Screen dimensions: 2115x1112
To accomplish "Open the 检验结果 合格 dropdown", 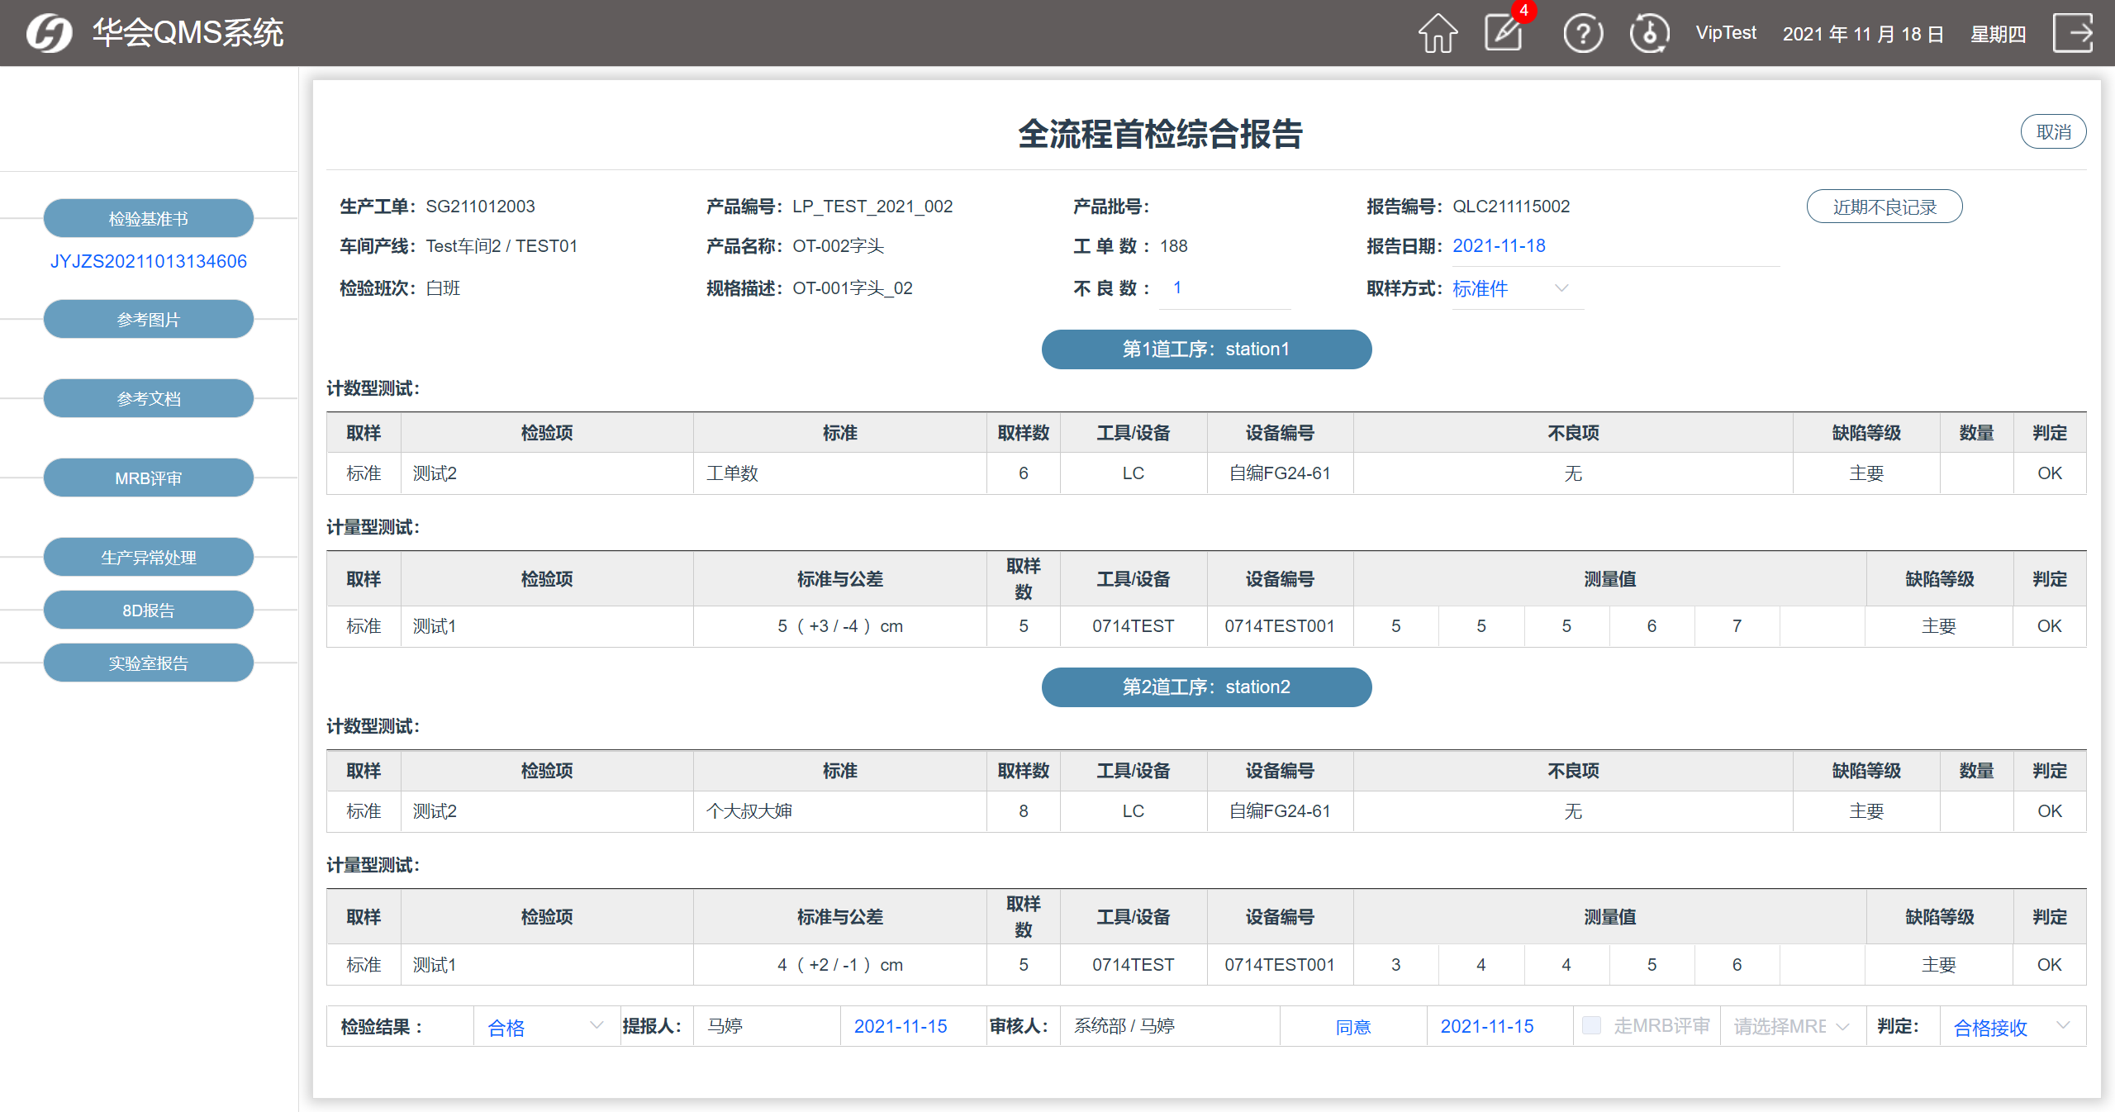I will pyautogui.click(x=545, y=1026).
